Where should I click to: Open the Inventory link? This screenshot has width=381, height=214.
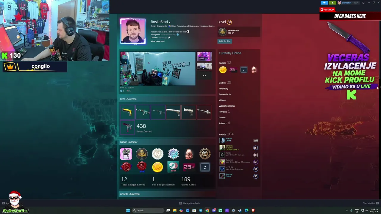tap(224, 89)
